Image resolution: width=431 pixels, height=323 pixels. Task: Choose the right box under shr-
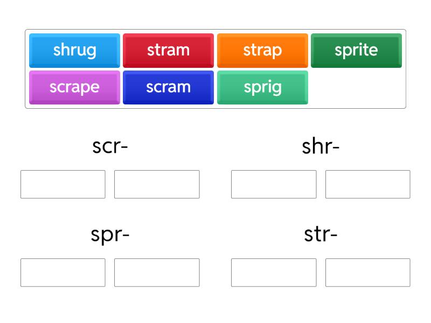[x=367, y=184]
